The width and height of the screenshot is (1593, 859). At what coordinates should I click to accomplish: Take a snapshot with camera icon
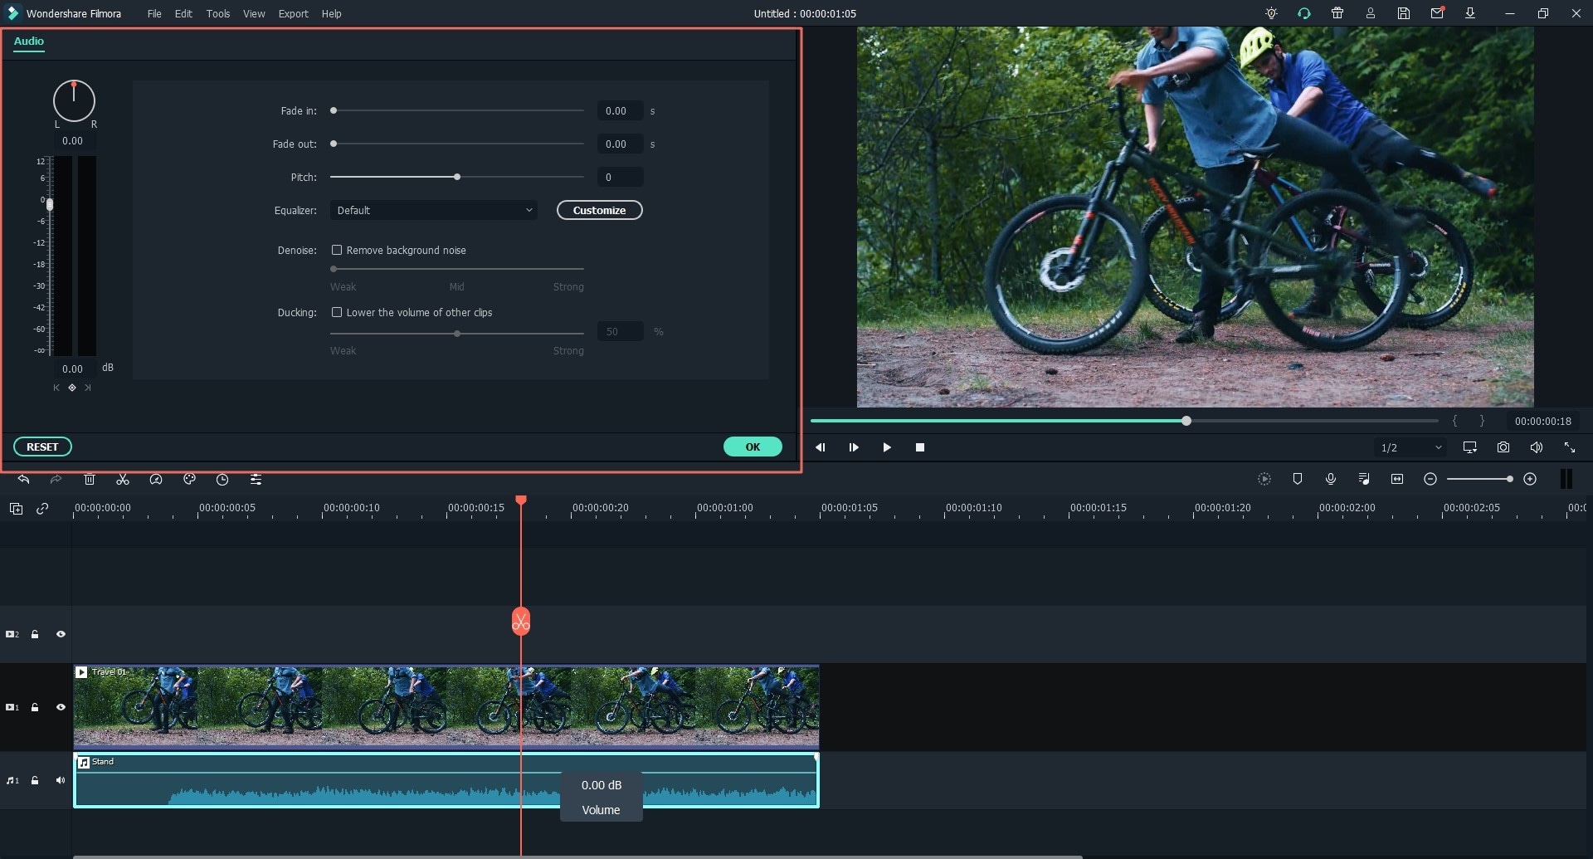pyautogui.click(x=1503, y=447)
